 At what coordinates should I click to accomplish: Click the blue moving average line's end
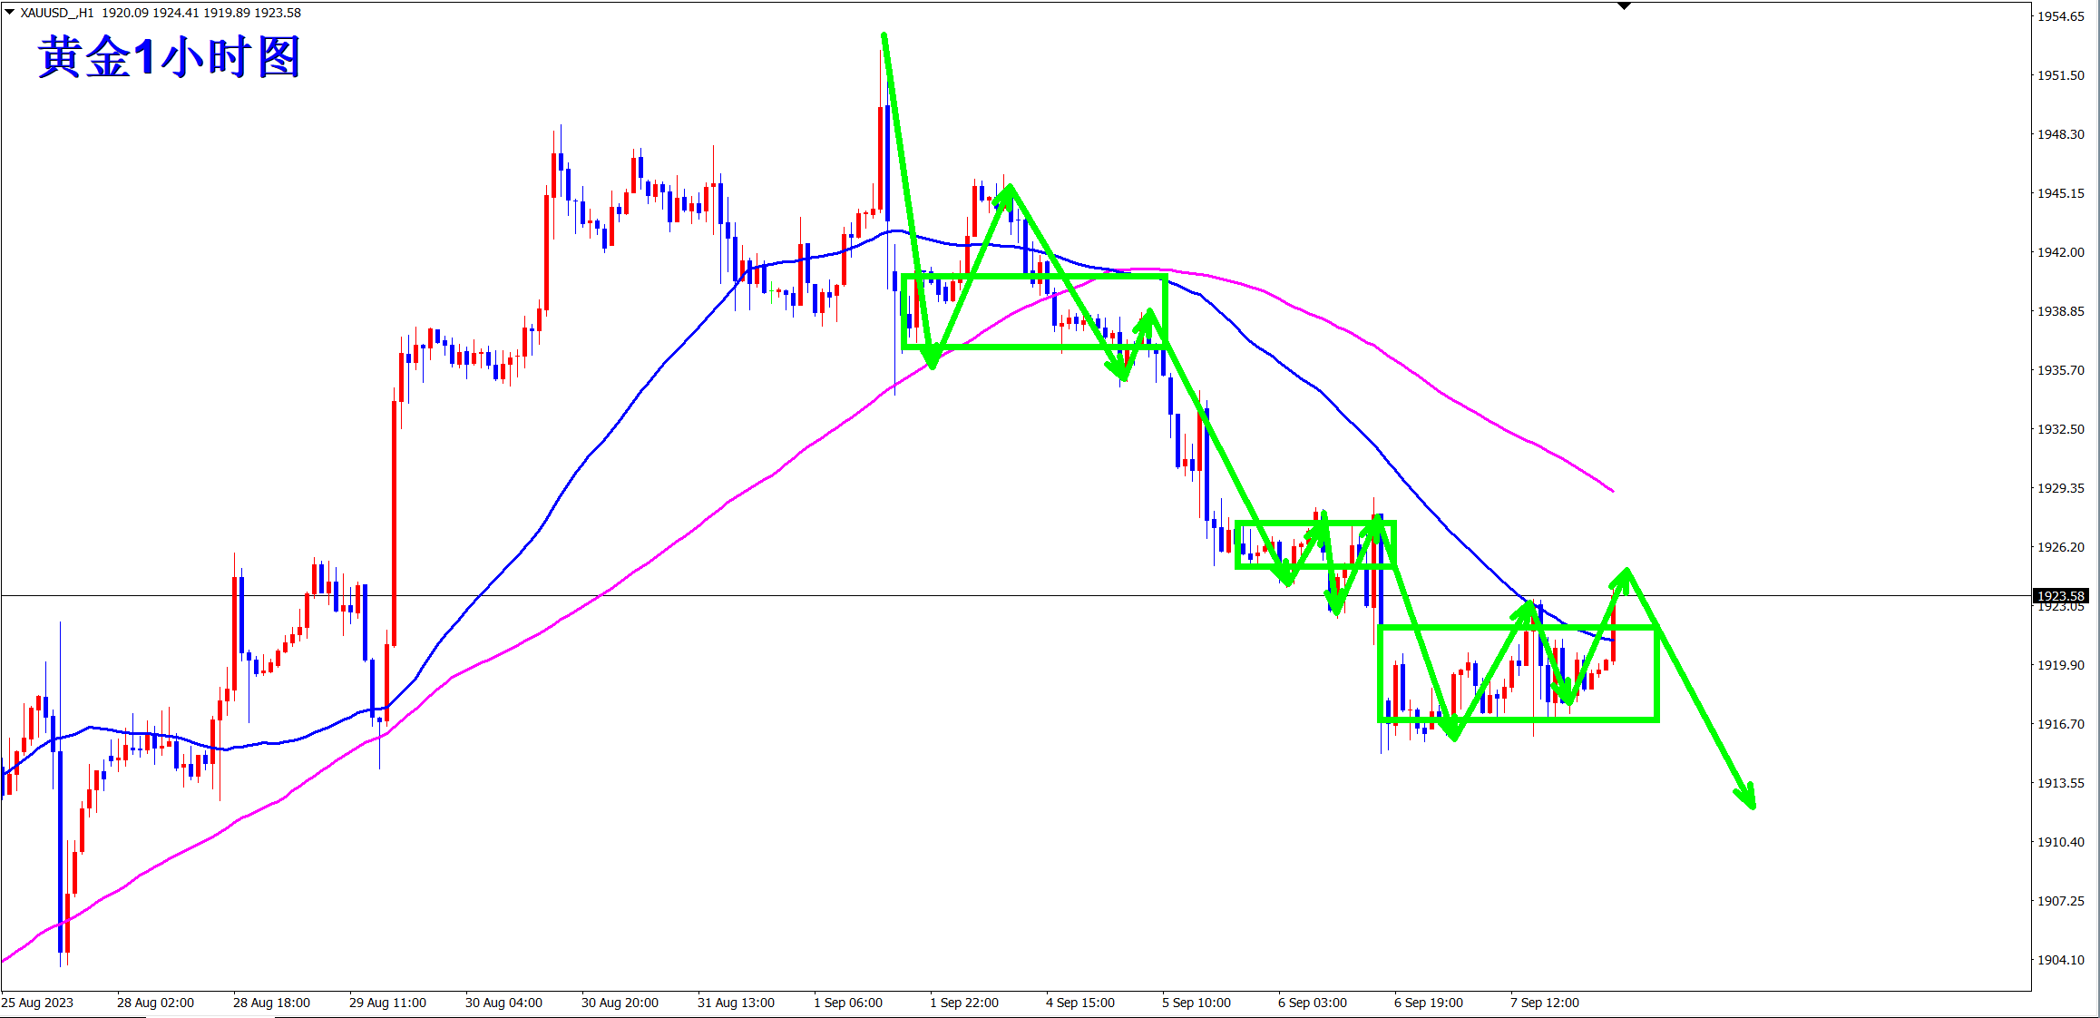[x=1612, y=641]
